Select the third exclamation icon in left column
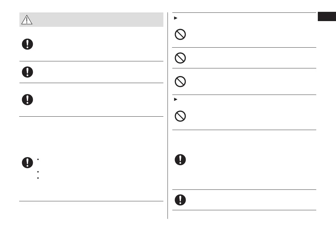The width and height of the screenshot is (336, 239). coord(27,100)
